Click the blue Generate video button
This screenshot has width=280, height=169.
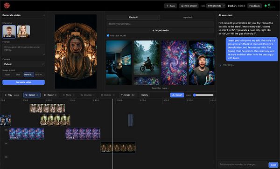pos(23,82)
